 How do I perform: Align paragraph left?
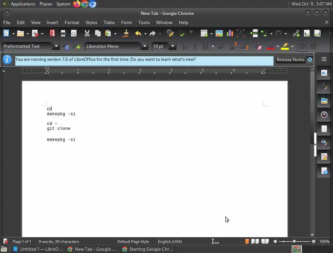[x=302, y=46]
